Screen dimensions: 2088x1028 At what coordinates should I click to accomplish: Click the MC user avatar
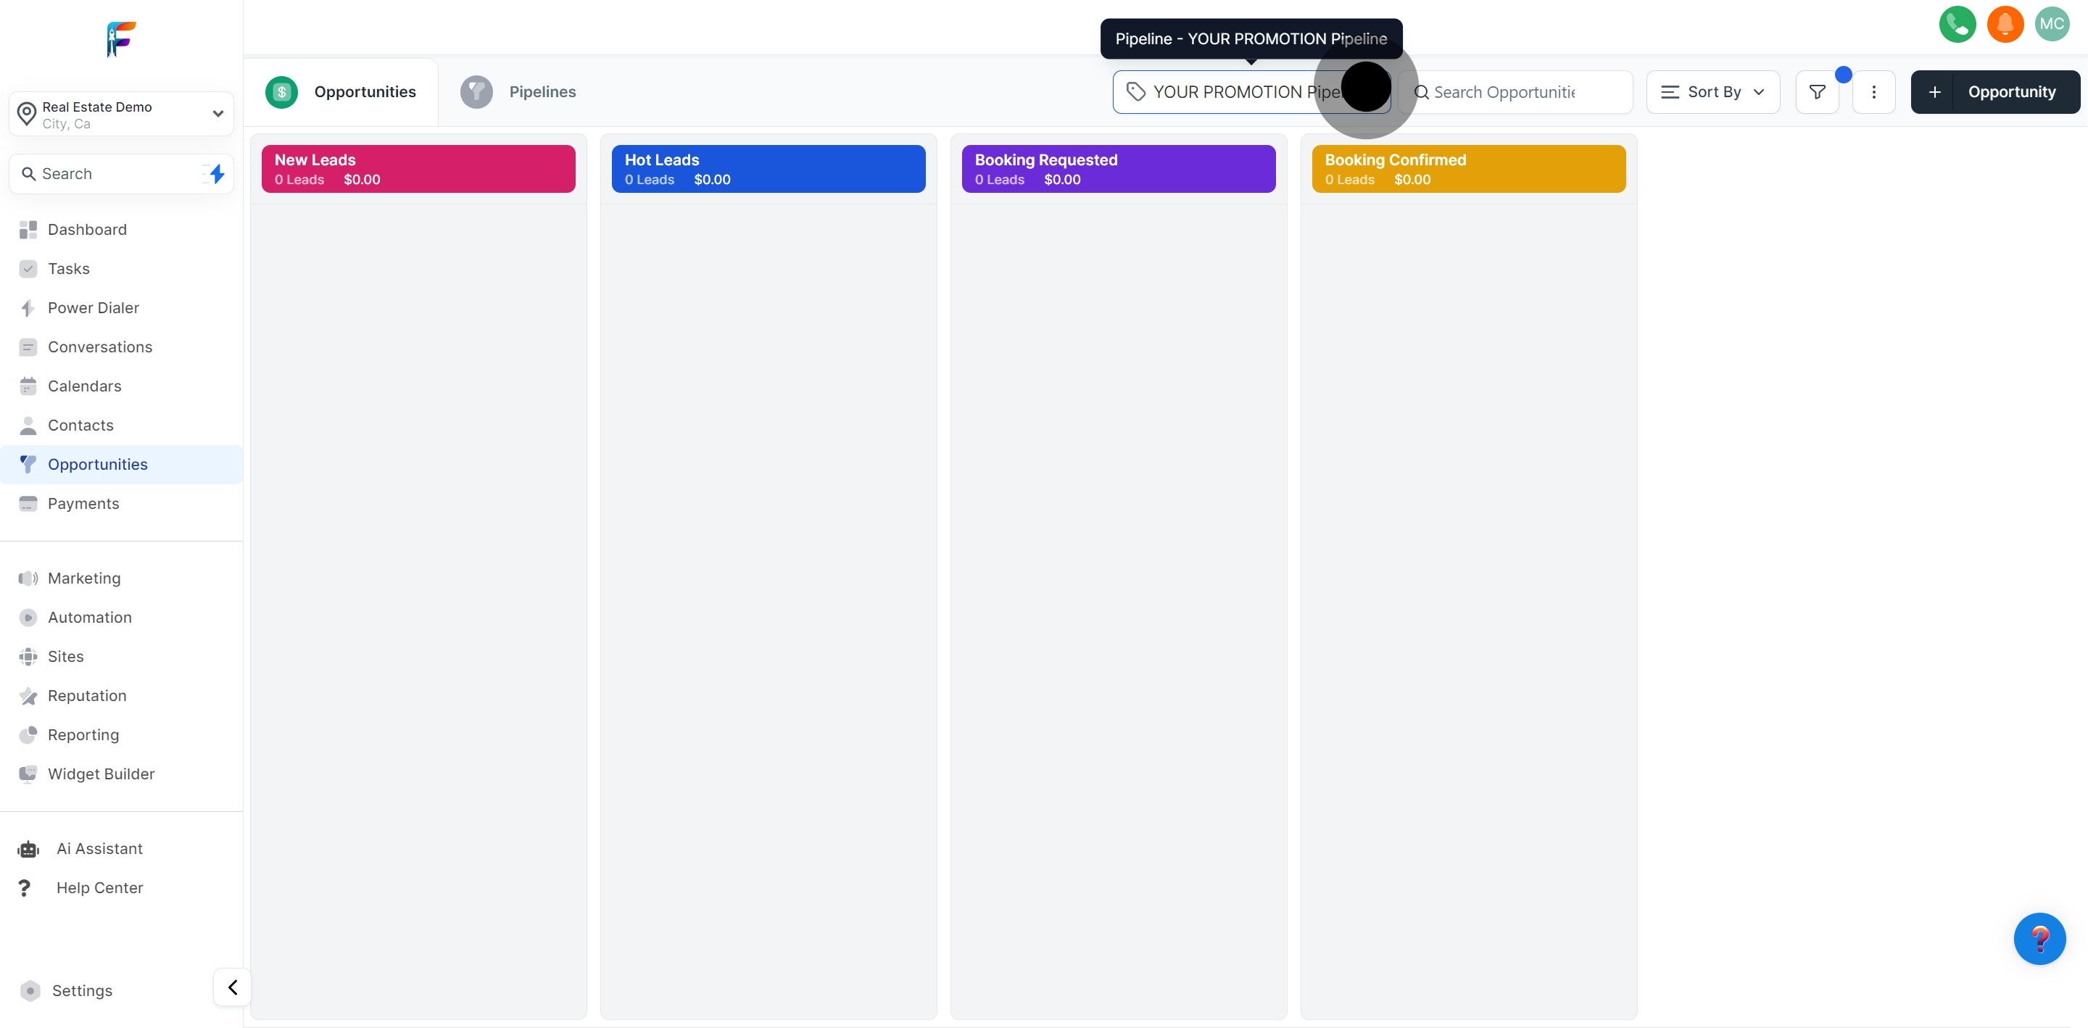pyautogui.click(x=2052, y=25)
